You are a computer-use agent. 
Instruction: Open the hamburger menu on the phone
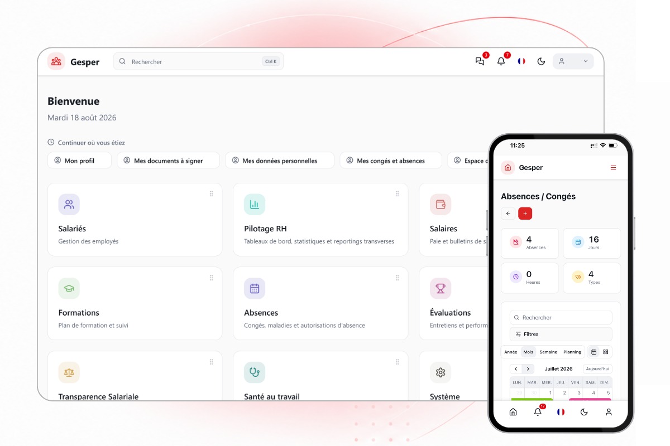click(613, 168)
